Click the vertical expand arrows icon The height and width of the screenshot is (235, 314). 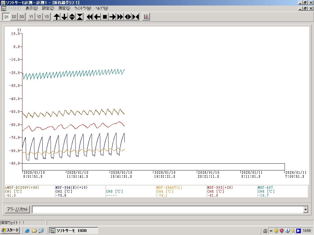(x=72, y=17)
